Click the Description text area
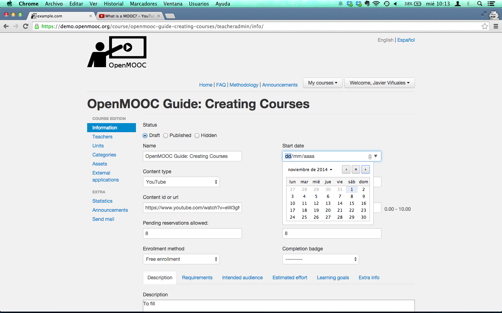This screenshot has width=502, height=313. click(x=279, y=306)
